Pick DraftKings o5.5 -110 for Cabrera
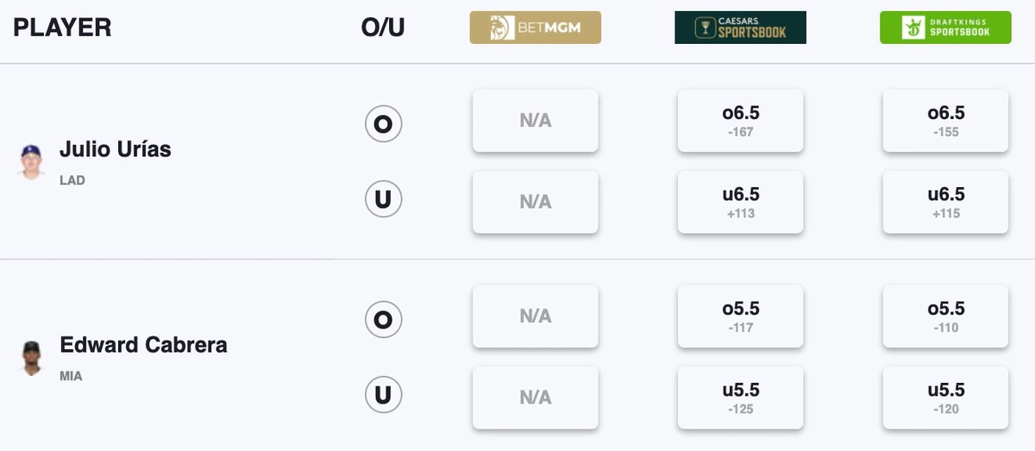This screenshot has width=1035, height=451. [x=946, y=316]
